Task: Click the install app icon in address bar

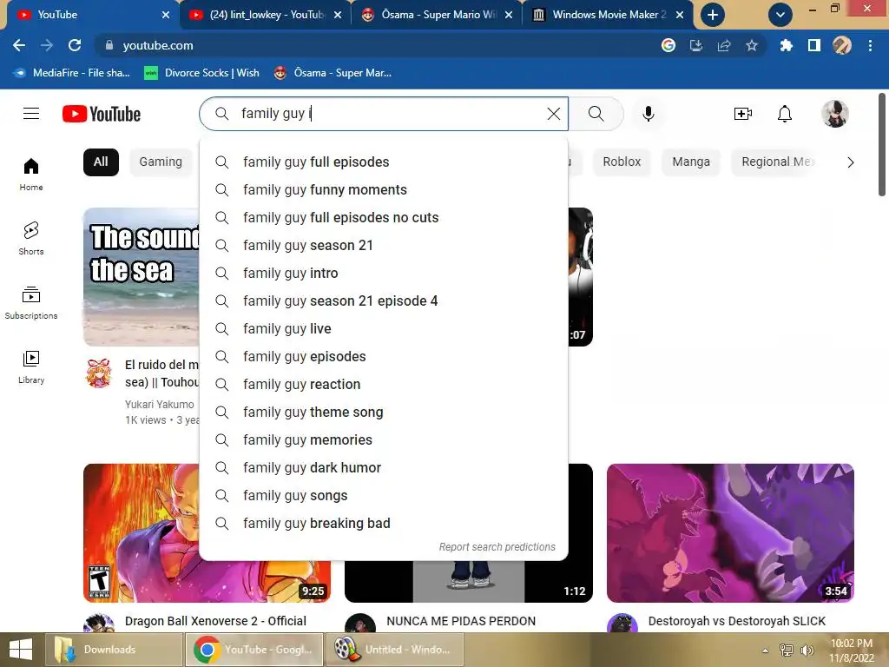Action: click(x=696, y=45)
